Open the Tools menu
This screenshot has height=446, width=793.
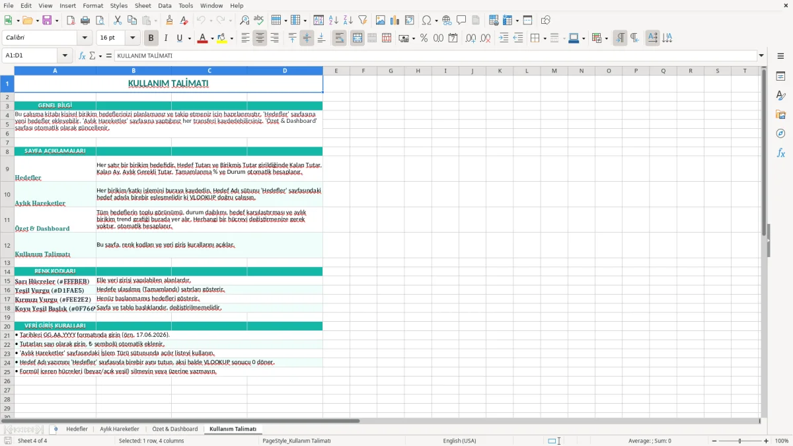[x=186, y=5]
